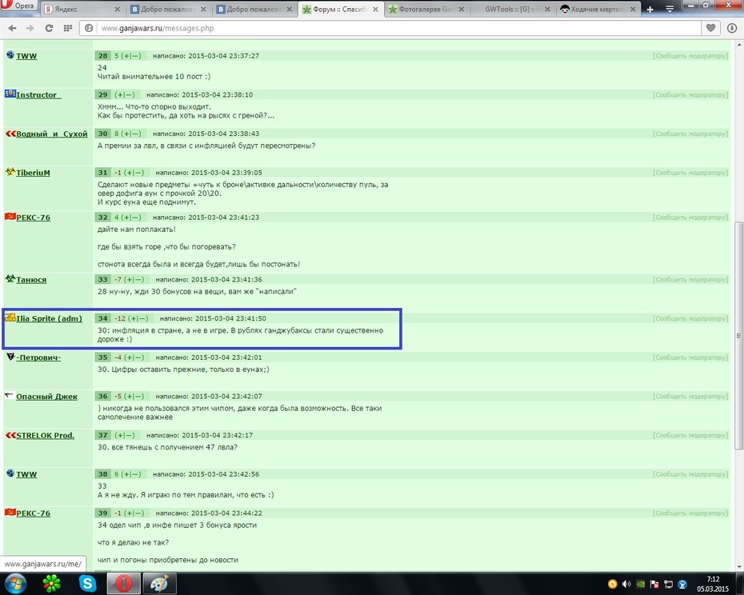744x595 pixels.
Task: Open the Opera main menu button
Action: tap(19, 6)
